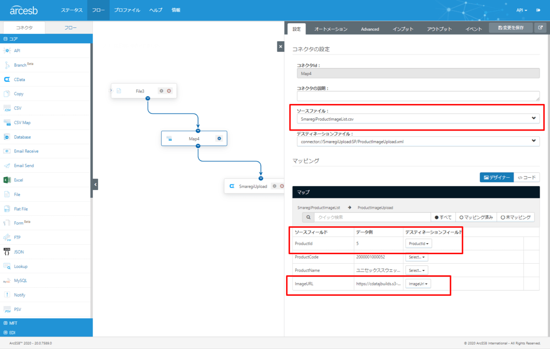Pick the Copy connector icon
This screenshot has width=550, height=349.
pyautogui.click(x=7, y=93)
